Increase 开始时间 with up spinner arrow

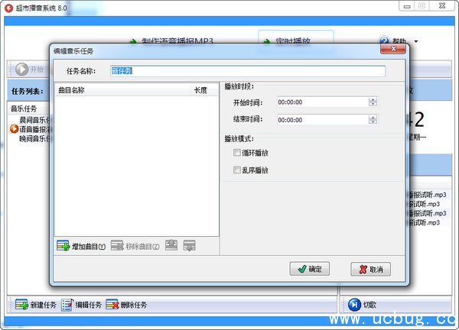coord(373,99)
